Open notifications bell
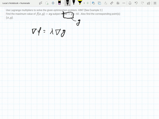 (x=130, y=3)
